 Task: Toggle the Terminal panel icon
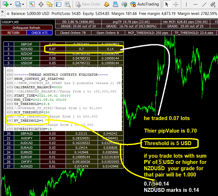[x=58, y=4]
